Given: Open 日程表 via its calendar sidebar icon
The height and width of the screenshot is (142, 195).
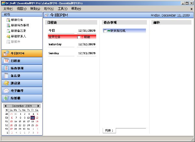Looking at the screenshot, I should 6,61.
